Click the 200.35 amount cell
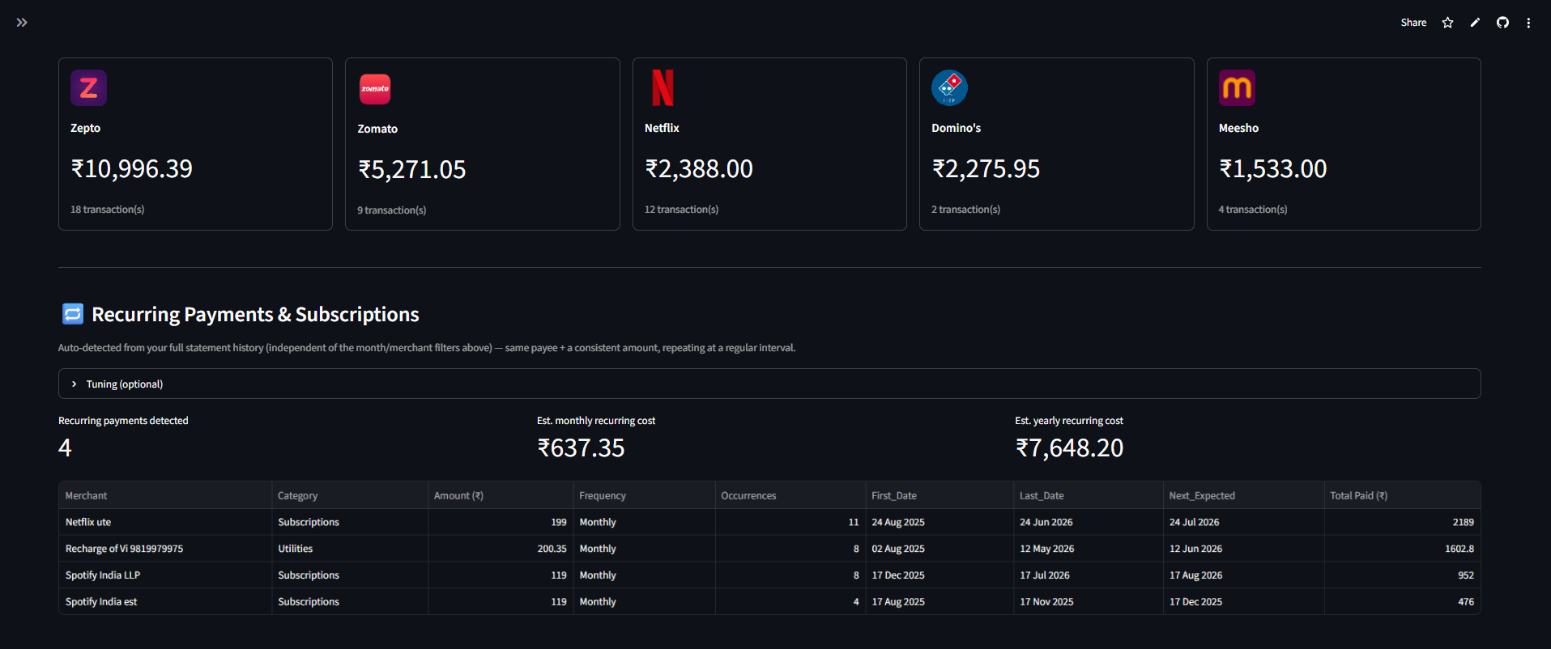The width and height of the screenshot is (1551, 649). (501, 549)
